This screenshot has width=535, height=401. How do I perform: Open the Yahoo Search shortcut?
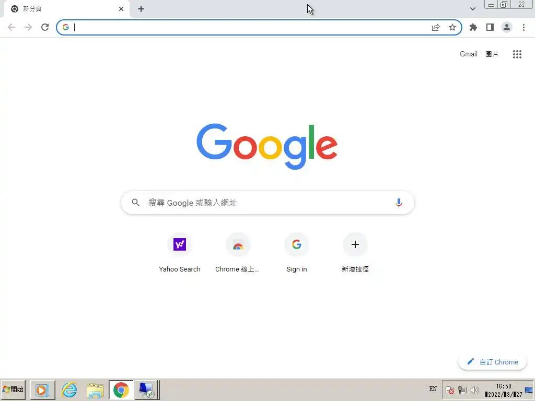180,253
